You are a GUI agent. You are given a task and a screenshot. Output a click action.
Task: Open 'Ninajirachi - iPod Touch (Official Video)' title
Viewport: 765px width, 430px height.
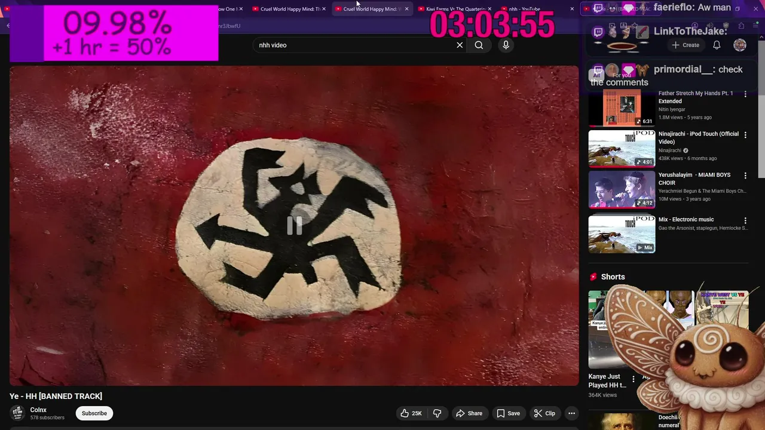coord(699,138)
